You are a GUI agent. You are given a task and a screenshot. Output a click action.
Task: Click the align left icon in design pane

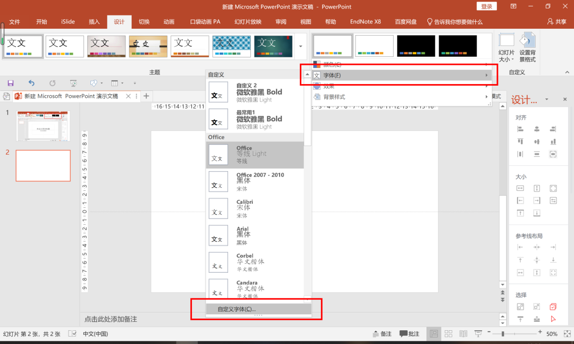point(520,129)
